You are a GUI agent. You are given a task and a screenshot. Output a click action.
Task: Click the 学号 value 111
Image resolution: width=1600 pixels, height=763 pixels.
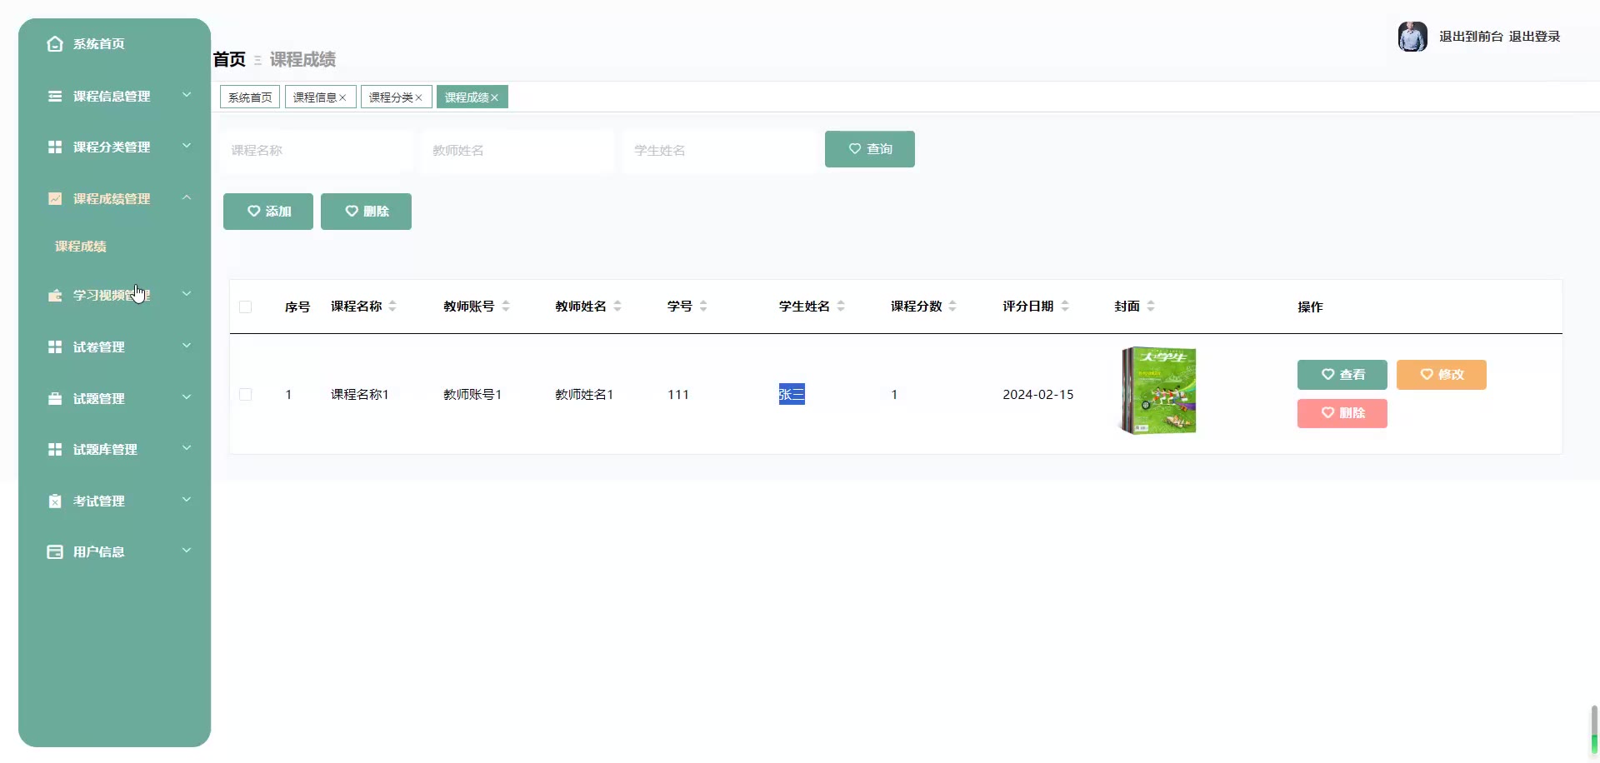point(678,395)
